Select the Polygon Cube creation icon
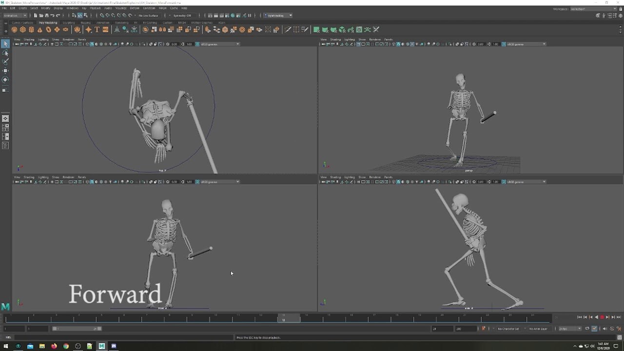The height and width of the screenshot is (351, 624). pos(23,29)
